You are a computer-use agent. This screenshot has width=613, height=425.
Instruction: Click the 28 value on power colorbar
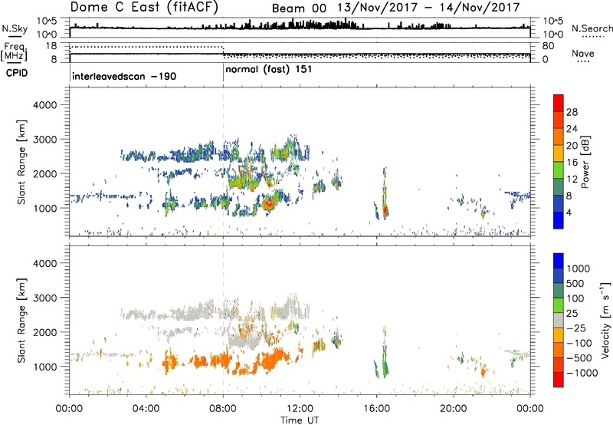tap(572, 112)
